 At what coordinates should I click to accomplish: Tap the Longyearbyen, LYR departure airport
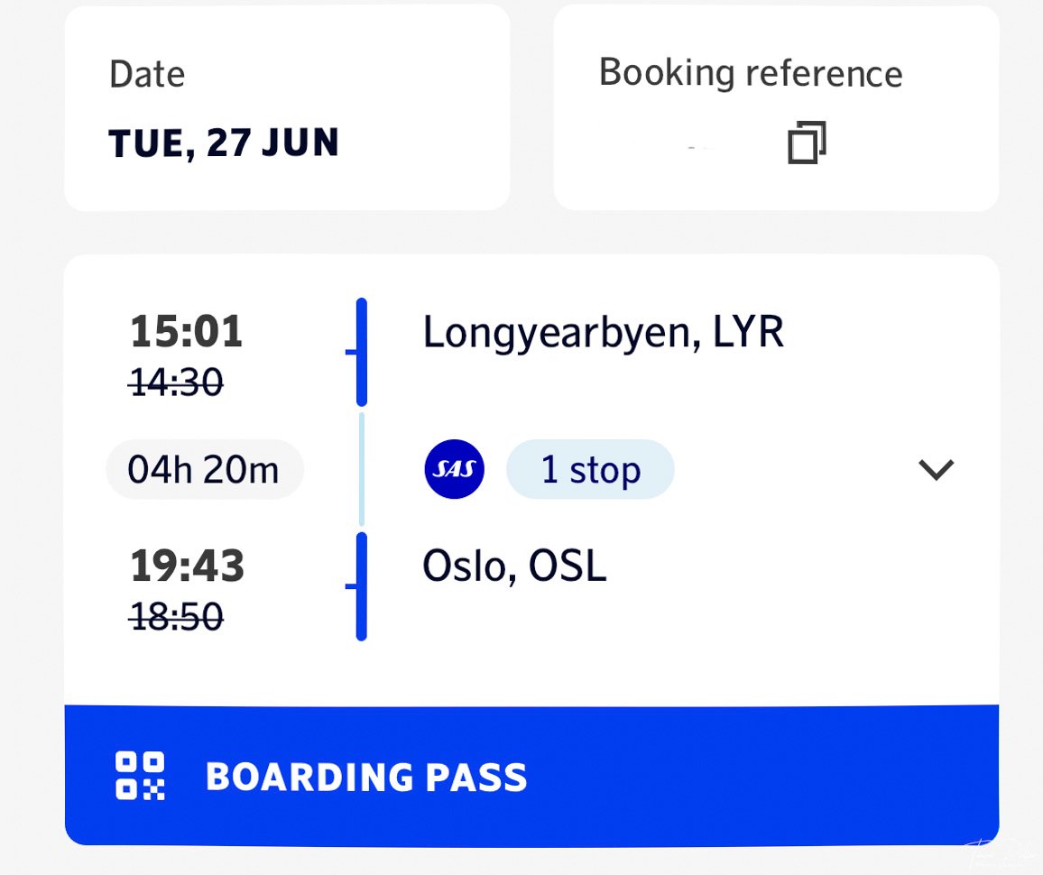(x=604, y=332)
